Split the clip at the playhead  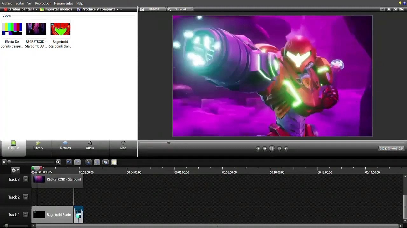click(x=97, y=162)
